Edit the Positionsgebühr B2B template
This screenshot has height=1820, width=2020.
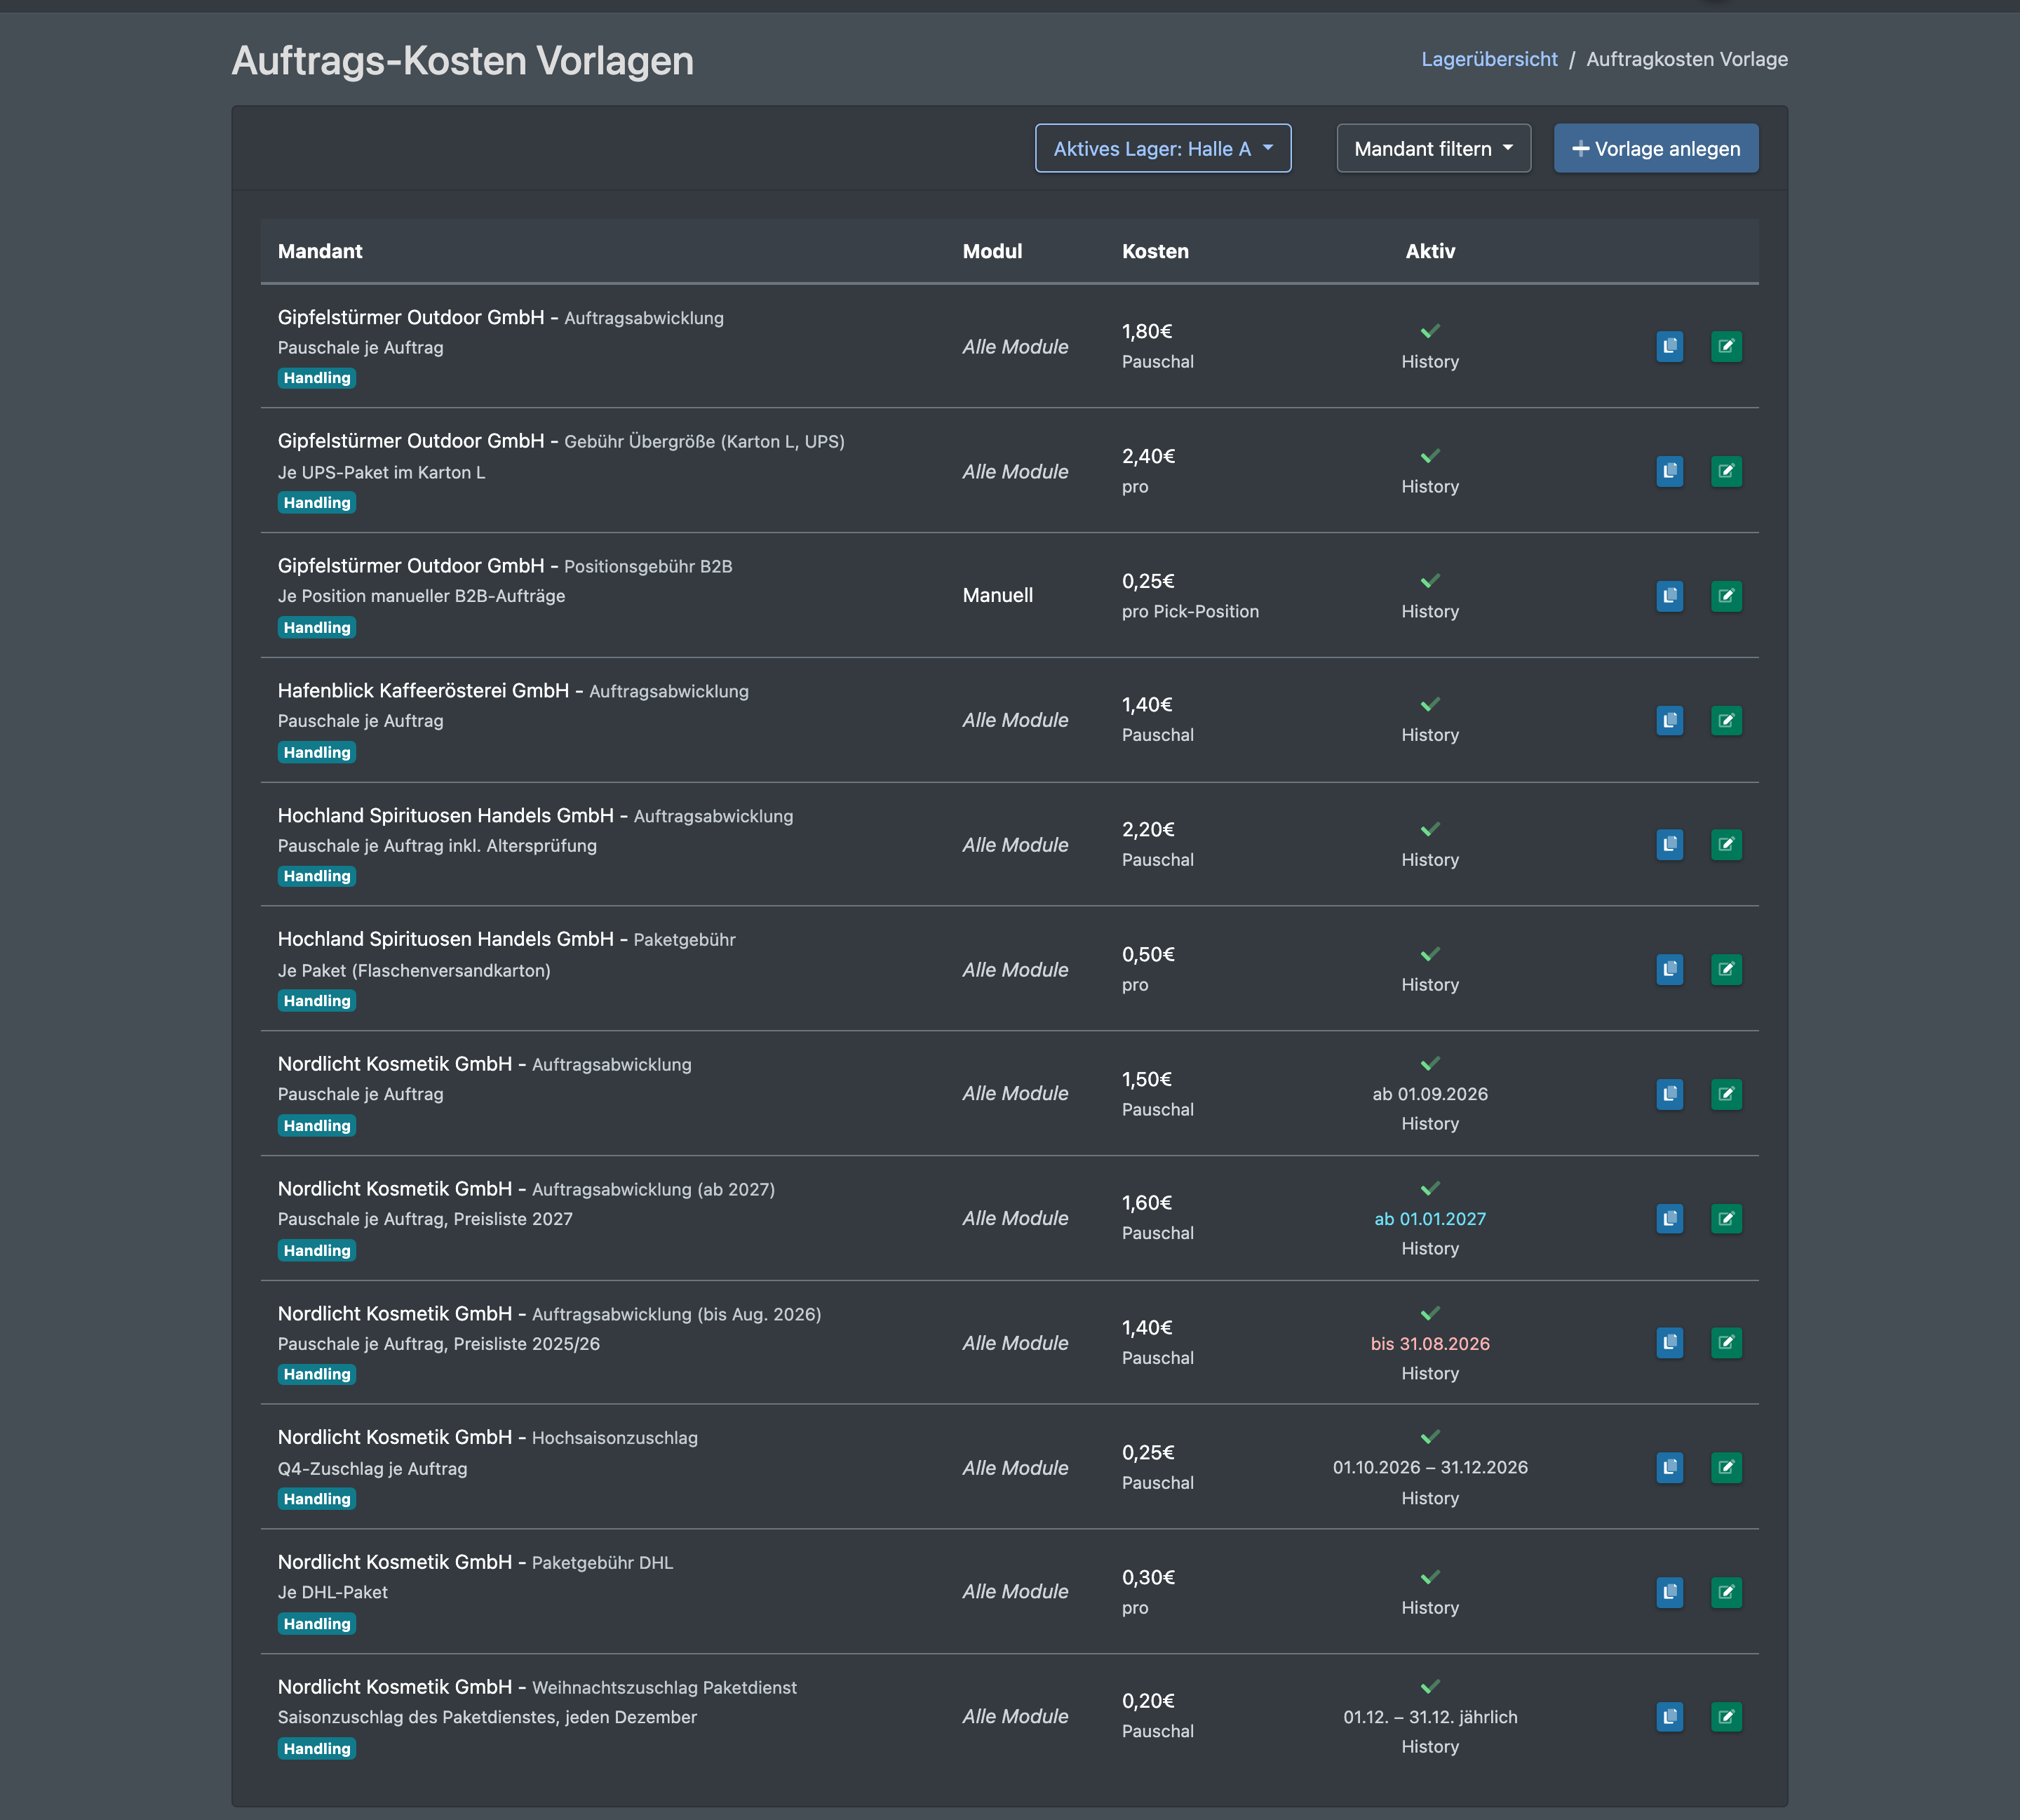[1726, 596]
